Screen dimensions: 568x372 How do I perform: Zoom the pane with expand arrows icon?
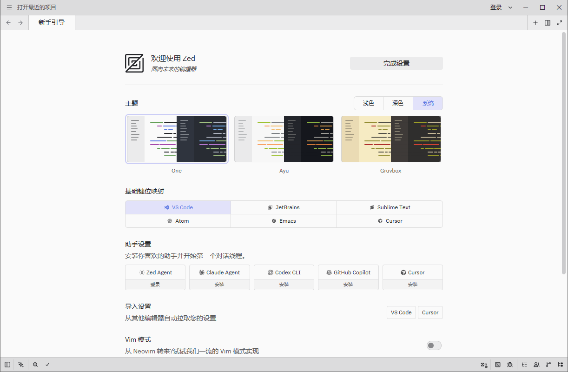[x=560, y=23]
